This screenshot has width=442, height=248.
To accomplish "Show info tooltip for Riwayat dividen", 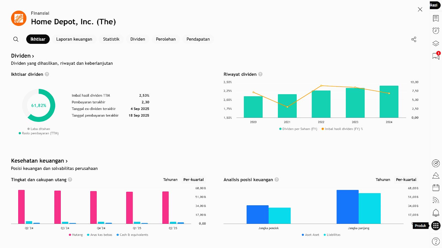I will 260,74.
